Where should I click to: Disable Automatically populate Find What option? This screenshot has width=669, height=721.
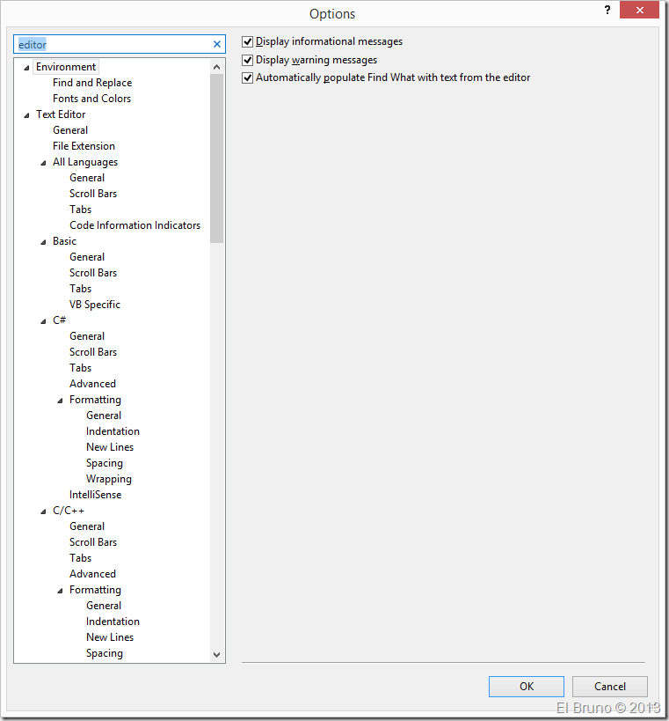(248, 77)
